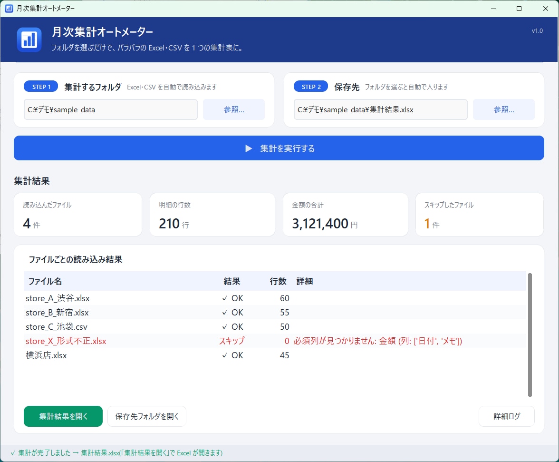
Task: Open the 詳細ログ detail log
Action: [507, 416]
